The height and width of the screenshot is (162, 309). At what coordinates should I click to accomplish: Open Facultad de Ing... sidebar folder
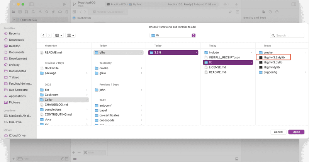20,84
